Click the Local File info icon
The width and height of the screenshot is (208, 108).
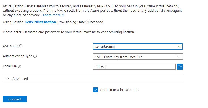(x=19, y=66)
